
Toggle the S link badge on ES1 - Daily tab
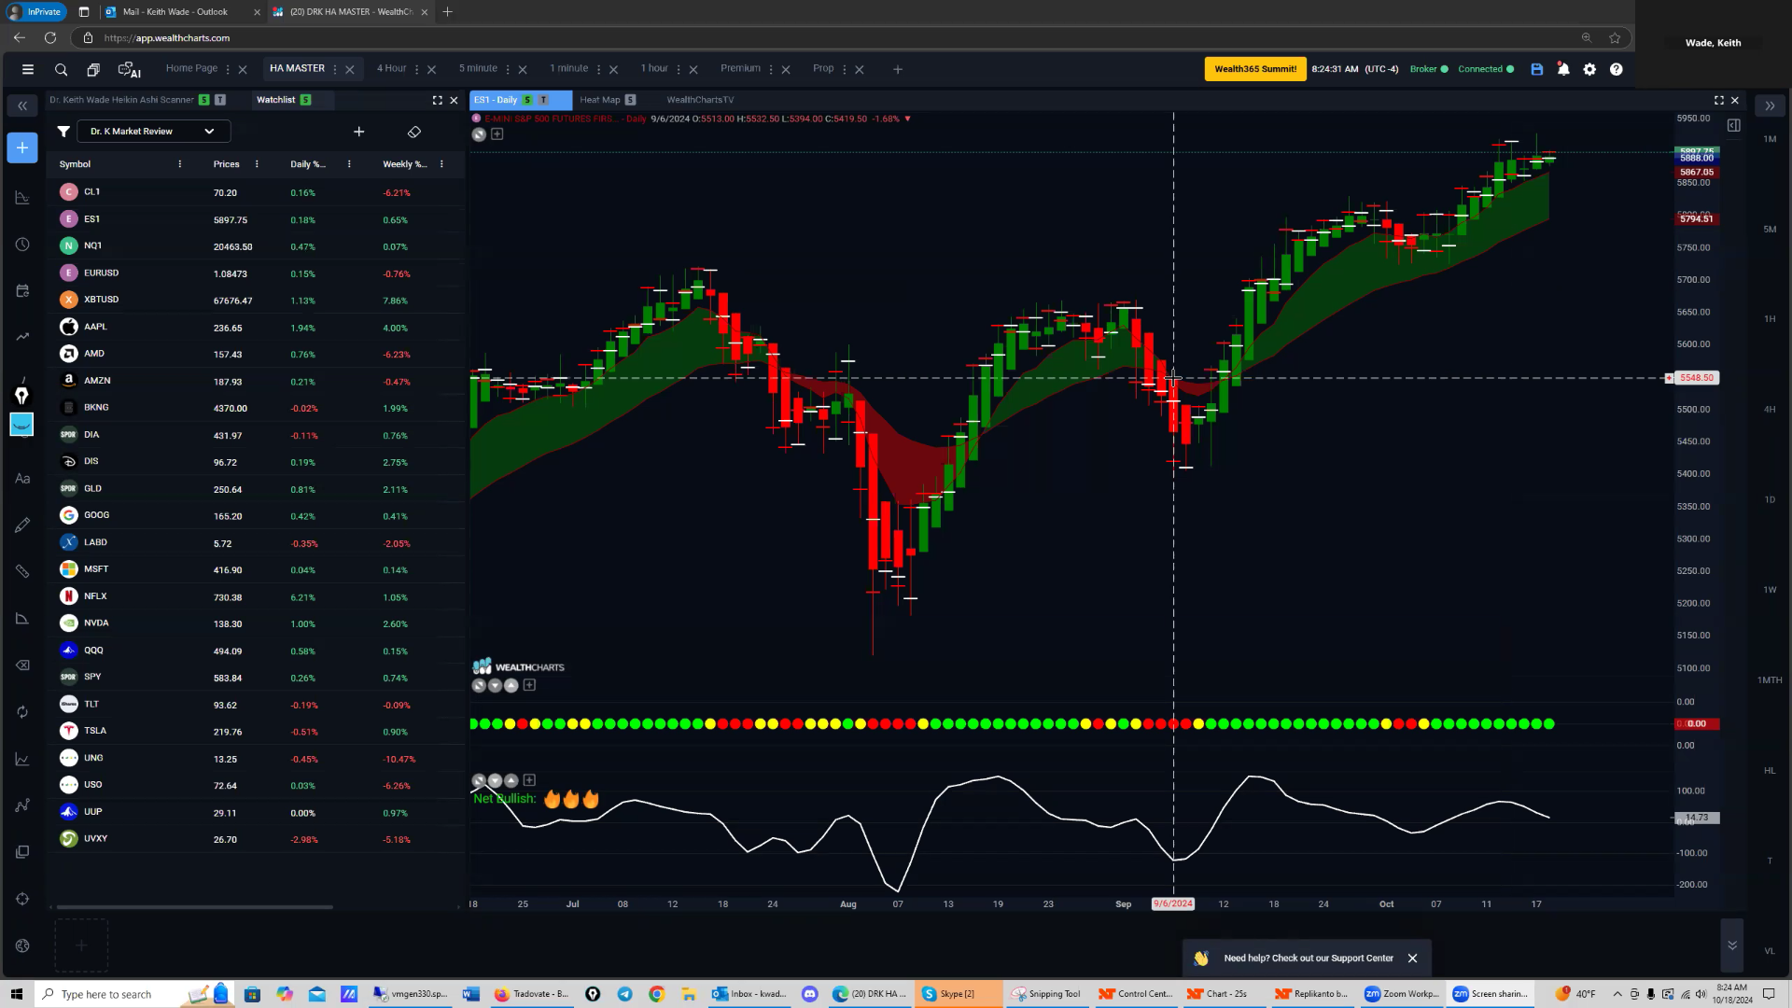pyautogui.click(x=527, y=100)
